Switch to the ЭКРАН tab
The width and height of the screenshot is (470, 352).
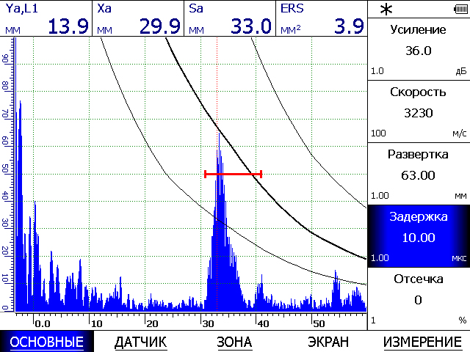click(x=328, y=342)
